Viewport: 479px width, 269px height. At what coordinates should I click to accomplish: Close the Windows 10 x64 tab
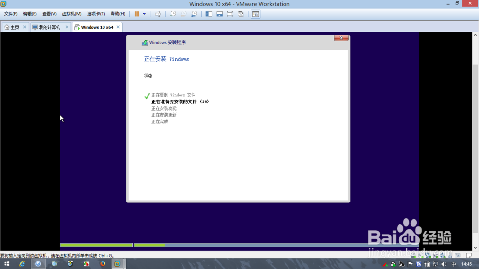(x=118, y=27)
